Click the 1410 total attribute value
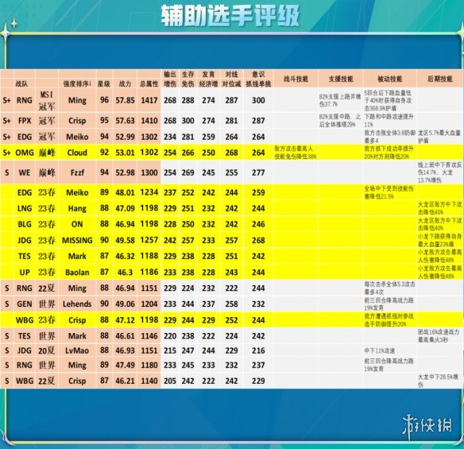Image resolution: width=464 pixels, height=449 pixels. 149,121
